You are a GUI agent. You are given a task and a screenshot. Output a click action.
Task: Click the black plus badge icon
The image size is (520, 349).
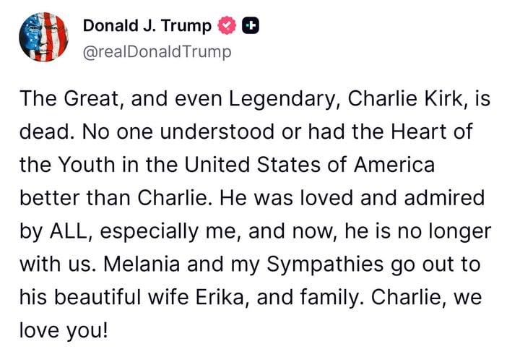pos(251,26)
